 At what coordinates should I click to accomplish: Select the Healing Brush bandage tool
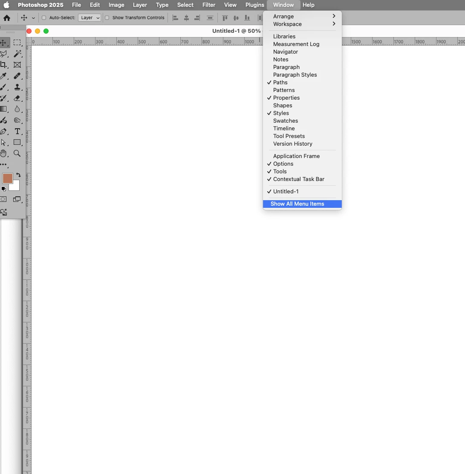[x=17, y=76]
